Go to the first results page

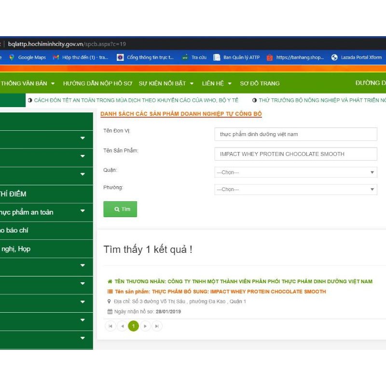[110, 326]
